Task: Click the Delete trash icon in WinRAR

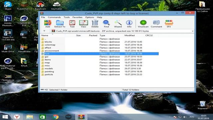Action: point(95,24)
